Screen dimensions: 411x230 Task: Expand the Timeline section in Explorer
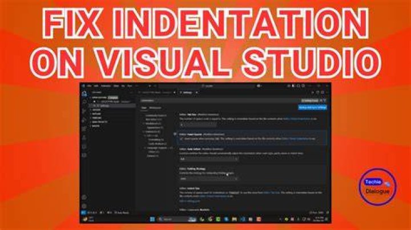(x=96, y=118)
